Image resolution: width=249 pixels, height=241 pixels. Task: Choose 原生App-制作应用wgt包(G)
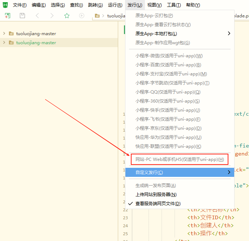click(x=180, y=43)
